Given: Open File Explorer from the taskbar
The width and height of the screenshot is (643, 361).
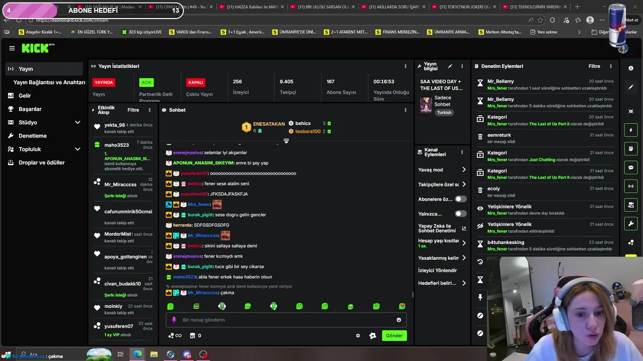Looking at the screenshot, I should tap(154, 354).
